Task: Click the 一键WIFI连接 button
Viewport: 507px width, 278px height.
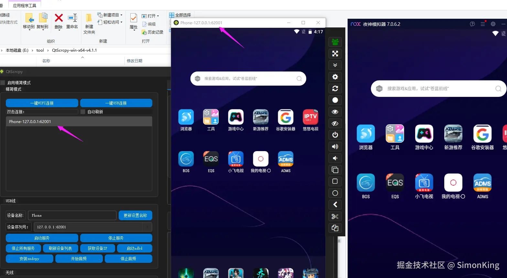Action: (42, 103)
